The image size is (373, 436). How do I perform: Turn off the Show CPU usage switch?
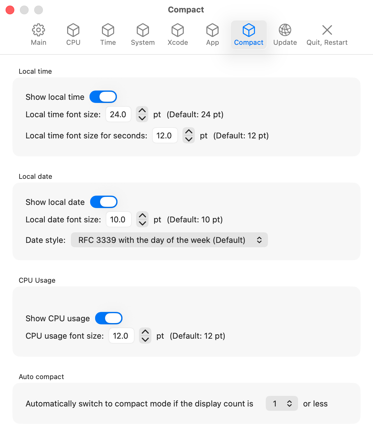click(109, 318)
